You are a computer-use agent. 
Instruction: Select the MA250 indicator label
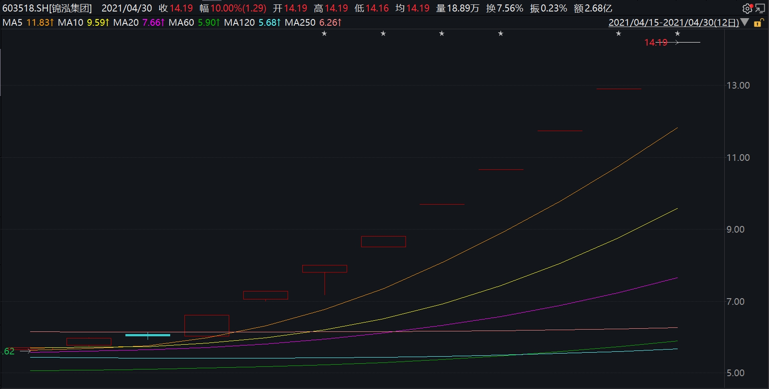[300, 23]
